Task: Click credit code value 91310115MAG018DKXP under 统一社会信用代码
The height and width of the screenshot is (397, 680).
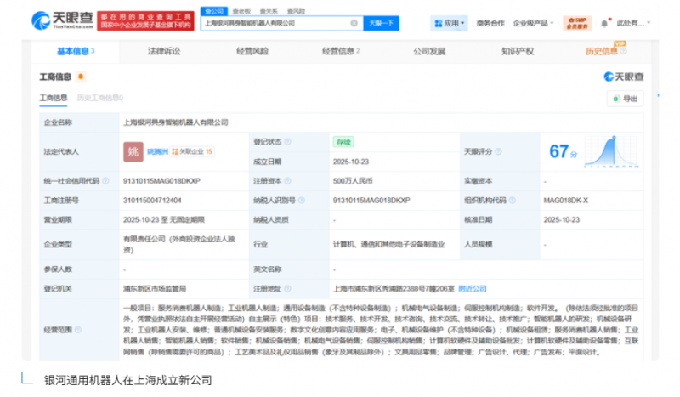Action: (x=161, y=181)
